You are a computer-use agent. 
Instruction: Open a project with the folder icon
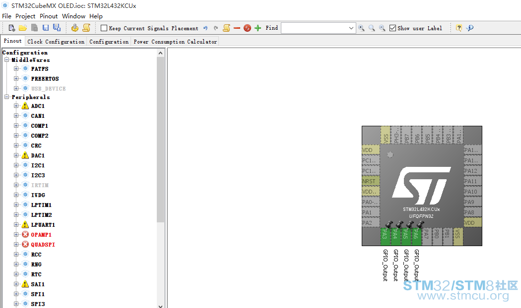[23, 28]
